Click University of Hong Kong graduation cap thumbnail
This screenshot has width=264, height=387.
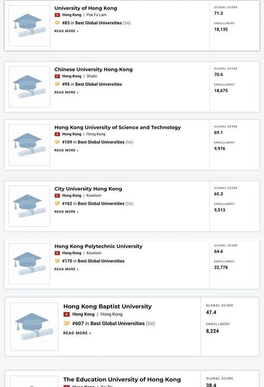[30, 25]
